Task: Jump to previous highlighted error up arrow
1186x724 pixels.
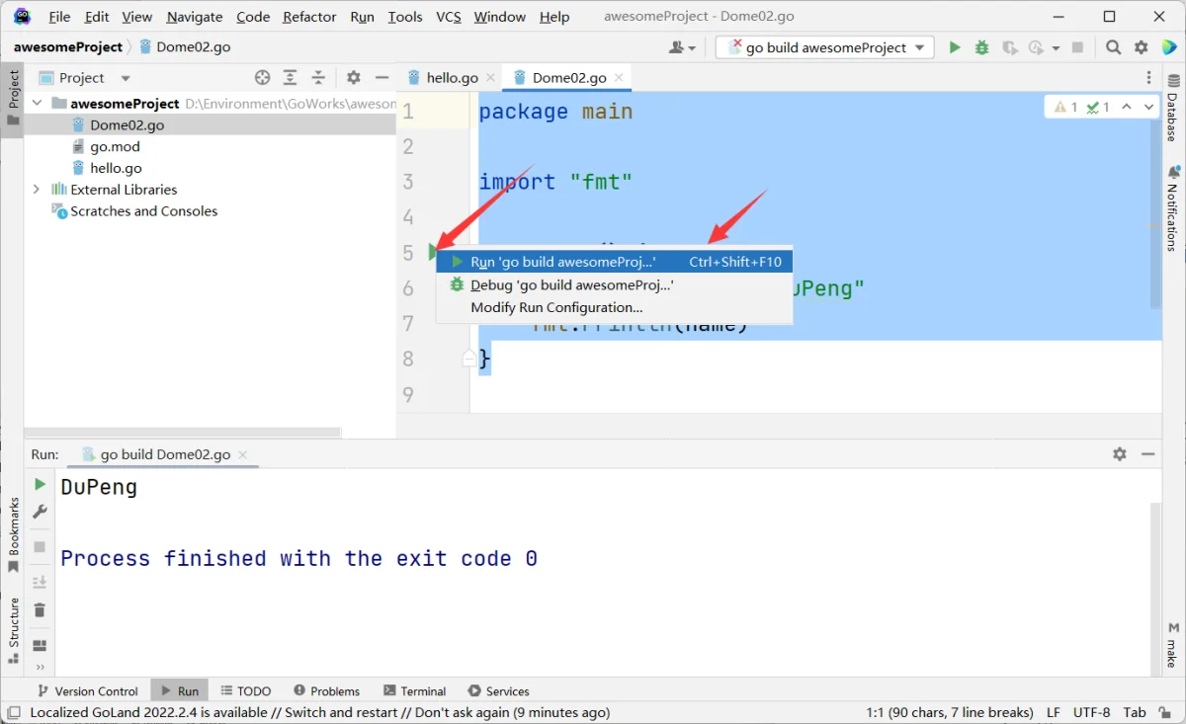Action: [x=1128, y=107]
